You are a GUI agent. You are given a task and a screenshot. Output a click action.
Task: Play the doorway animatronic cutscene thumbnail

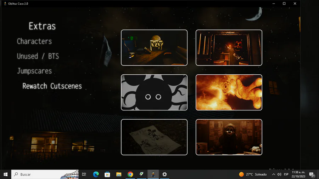[229, 48]
